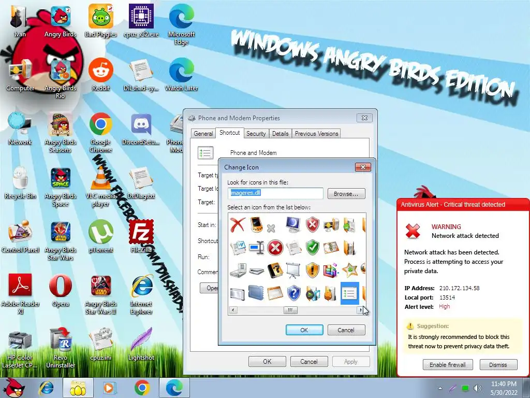Click Enable firewall in Antivirus Alert
This screenshot has height=398, width=530.
[448, 364]
